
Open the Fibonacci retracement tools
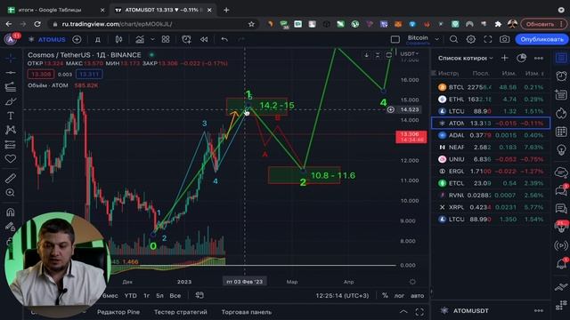pyautogui.click(x=11, y=87)
